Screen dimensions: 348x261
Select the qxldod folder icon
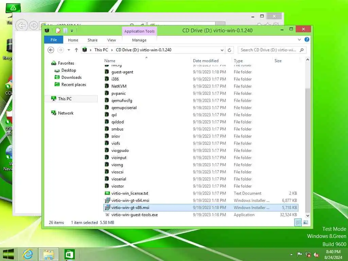pyautogui.click(x=107, y=122)
